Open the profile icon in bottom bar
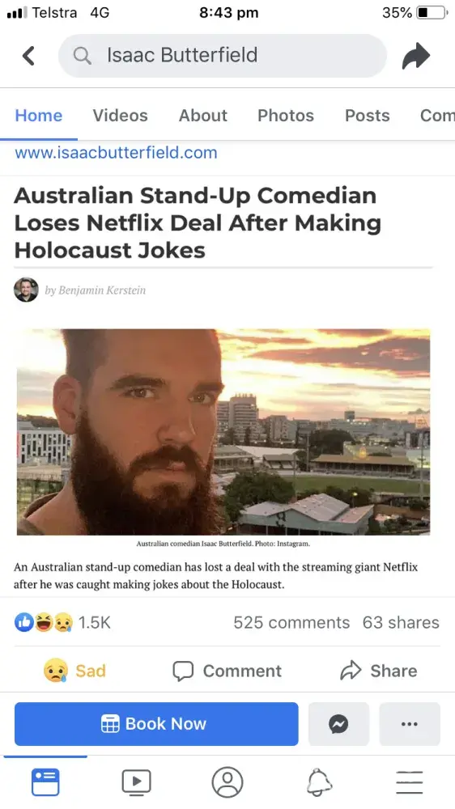This screenshot has height=809, width=455. 227,782
